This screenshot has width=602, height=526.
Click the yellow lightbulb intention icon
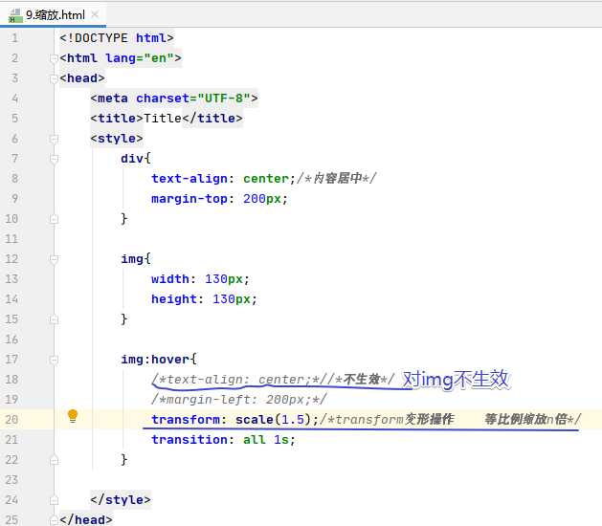(73, 416)
